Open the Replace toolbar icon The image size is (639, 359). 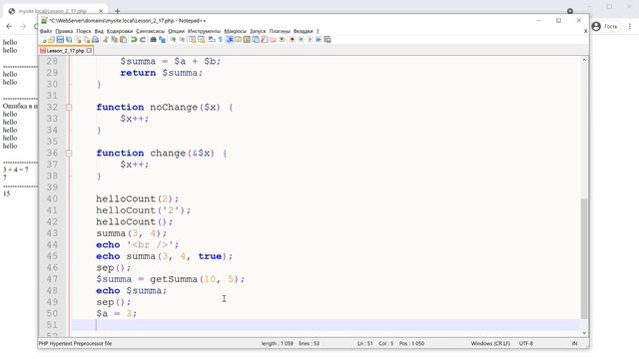pos(162,40)
